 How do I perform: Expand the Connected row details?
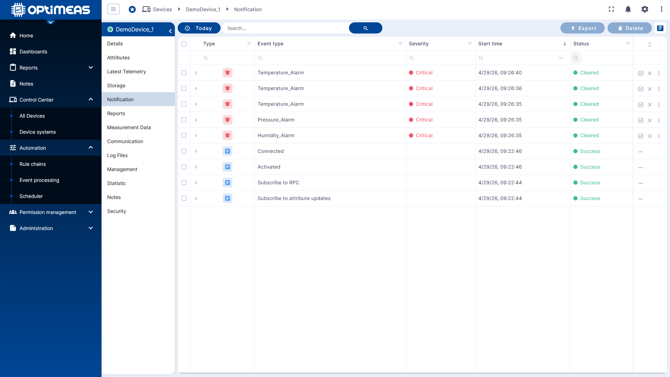pos(196,151)
